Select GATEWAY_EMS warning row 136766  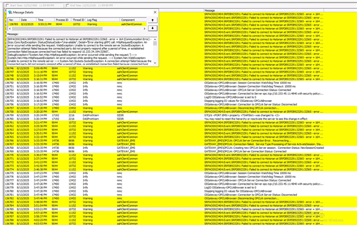point(180,140)
